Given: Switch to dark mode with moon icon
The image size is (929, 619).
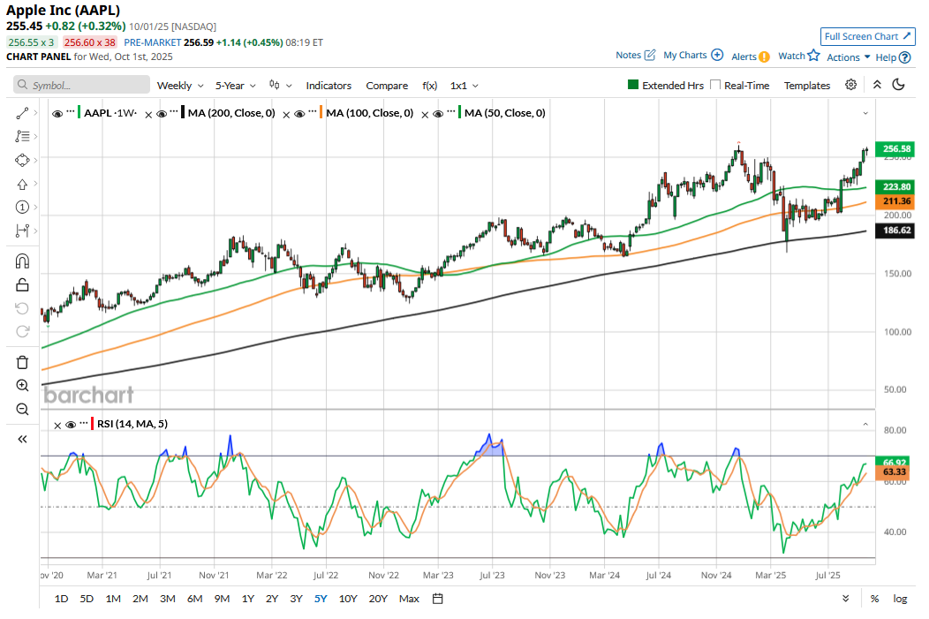Looking at the screenshot, I should pyautogui.click(x=899, y=85).
